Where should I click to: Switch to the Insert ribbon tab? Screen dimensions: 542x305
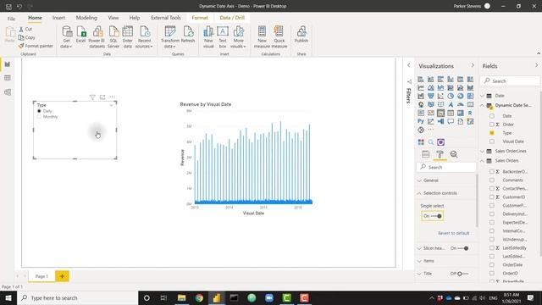point(58,18)
